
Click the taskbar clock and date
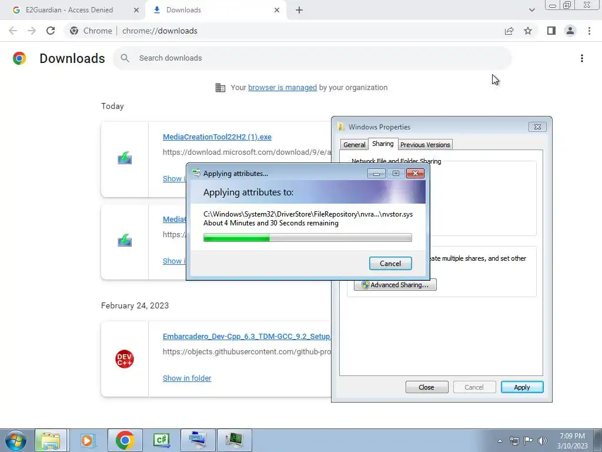pyautogui.click(x=572, y=441)
